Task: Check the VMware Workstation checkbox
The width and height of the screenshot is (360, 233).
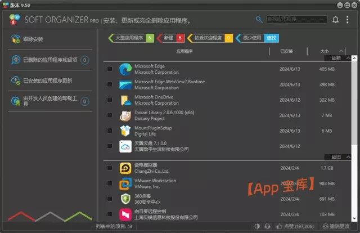Action: pyautogui.click(x=110, y=183)
